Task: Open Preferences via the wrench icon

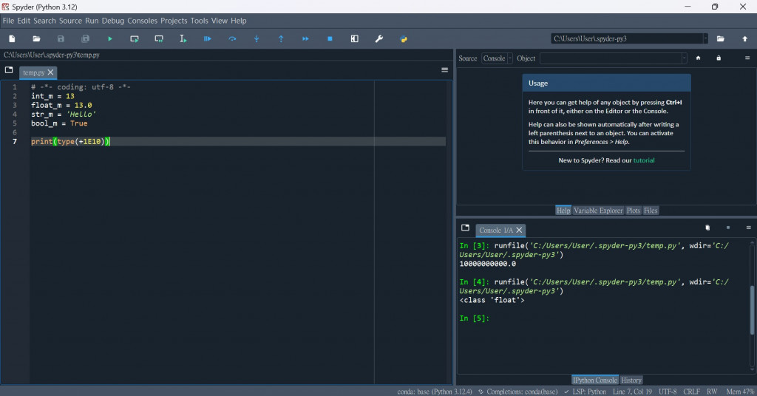Action: (x=379, y=38)
